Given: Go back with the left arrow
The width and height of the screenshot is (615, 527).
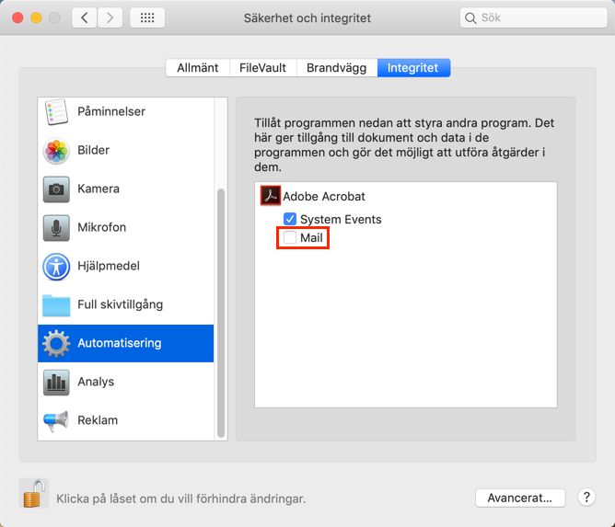Looking at the screenshot, I should click(x=85, y=17).
